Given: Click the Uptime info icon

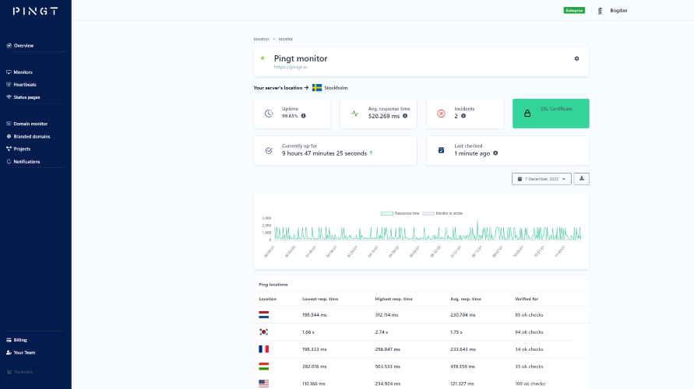Looking at the screenshot, I should 303,116.
